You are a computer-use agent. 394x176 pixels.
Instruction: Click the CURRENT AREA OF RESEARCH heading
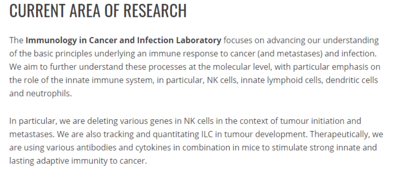(98, 11)
